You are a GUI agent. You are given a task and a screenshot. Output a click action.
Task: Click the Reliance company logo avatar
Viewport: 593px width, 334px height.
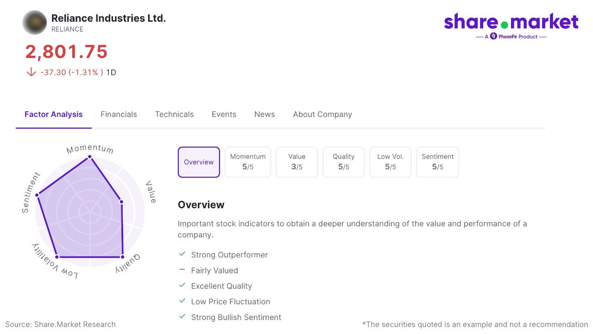(35, 22)
